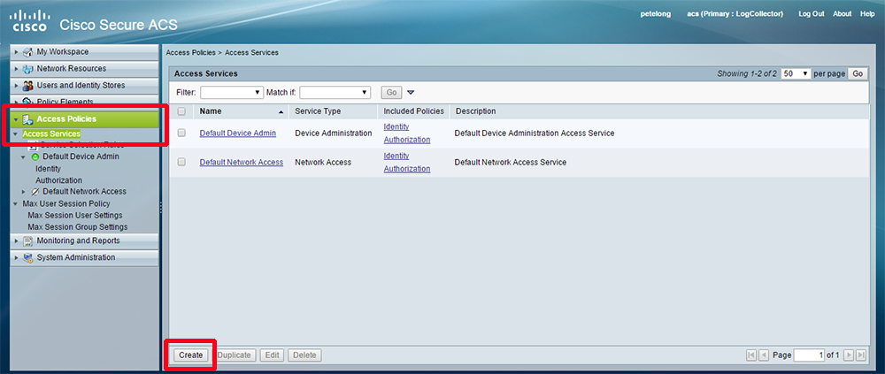
Task: Click System Administration icon
Action: (x=27, y=258)
